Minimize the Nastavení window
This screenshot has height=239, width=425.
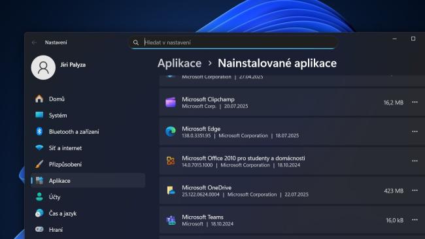[395, 39]
